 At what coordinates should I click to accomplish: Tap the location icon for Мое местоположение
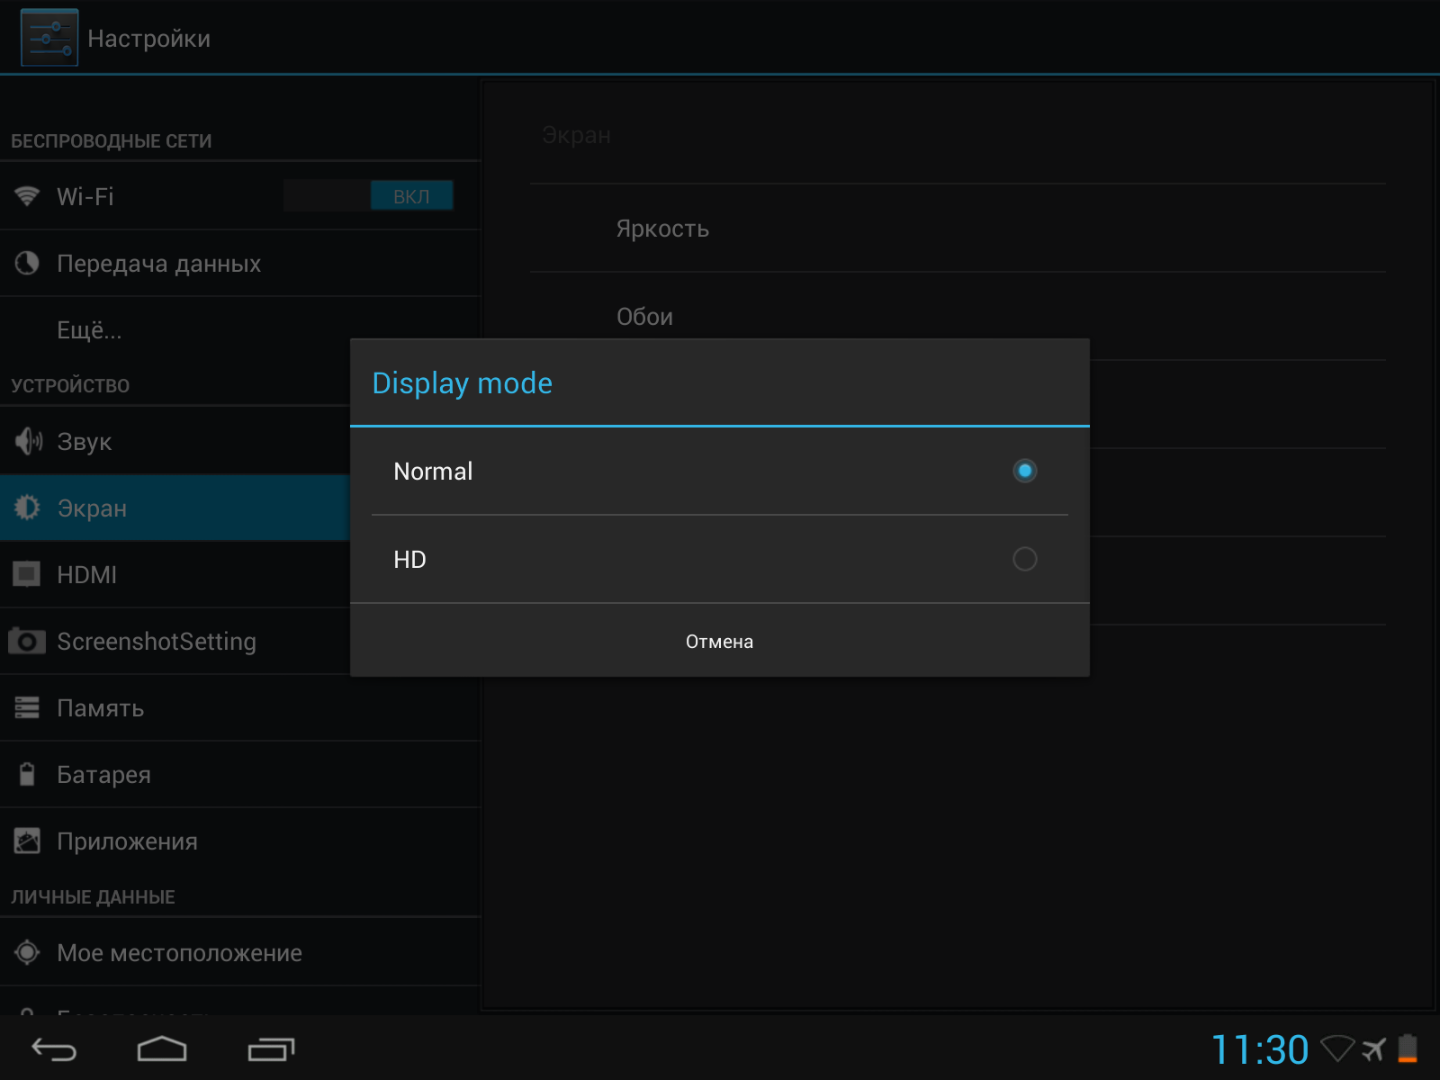pyautogui.click(x=27, y=952)
